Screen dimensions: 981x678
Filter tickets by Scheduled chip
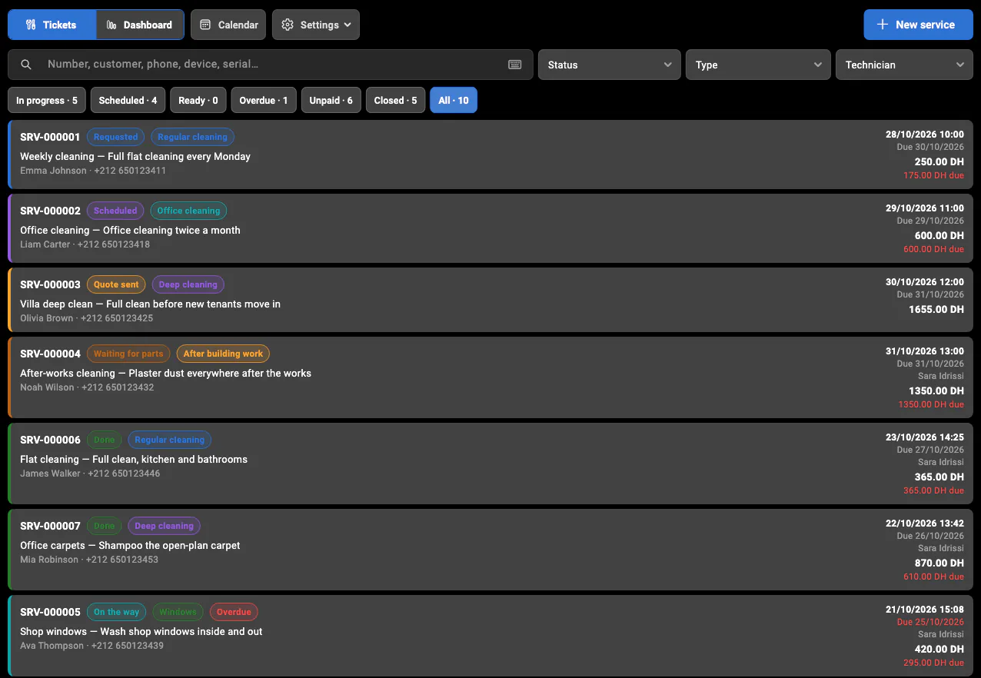coord(128,100)
